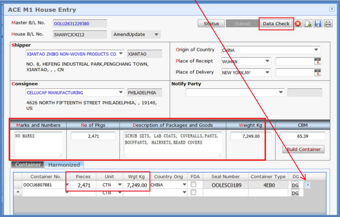Print the house entry using printer icon
Viewport: 340px width, 217px height.
tap(328, 23)
